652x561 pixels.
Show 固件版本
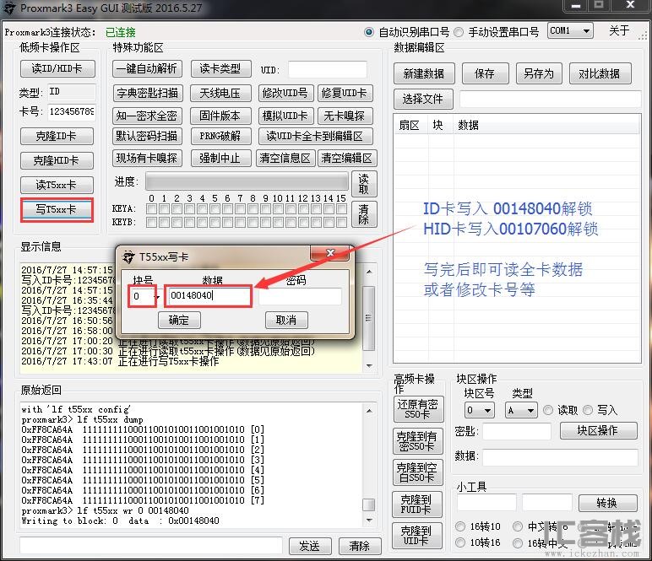220,116
